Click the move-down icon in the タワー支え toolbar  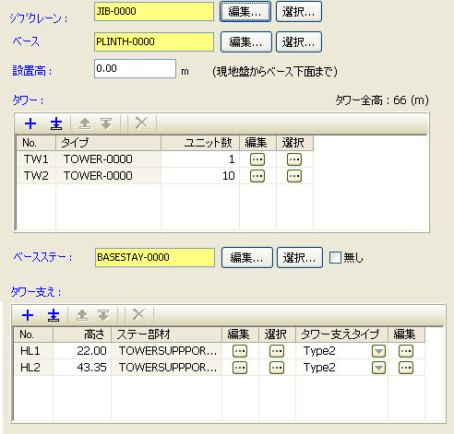103,315
